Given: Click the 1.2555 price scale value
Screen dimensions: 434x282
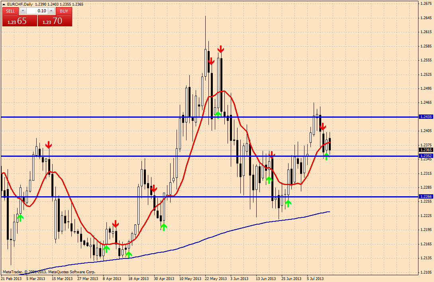Looking at the screenshot, I should pos(426,60).
